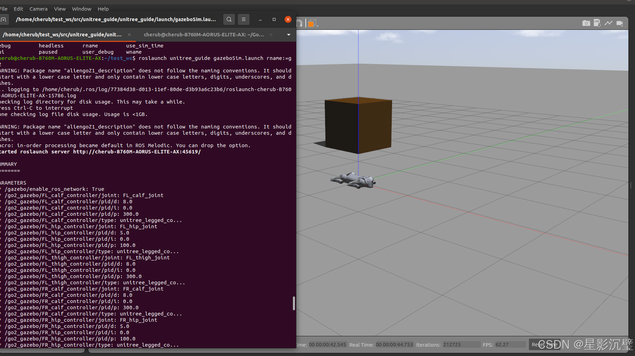This screenshot has height=356, width=635.
Task: Click the 'user_debug' argument text
Action: (x=98, y=52)
